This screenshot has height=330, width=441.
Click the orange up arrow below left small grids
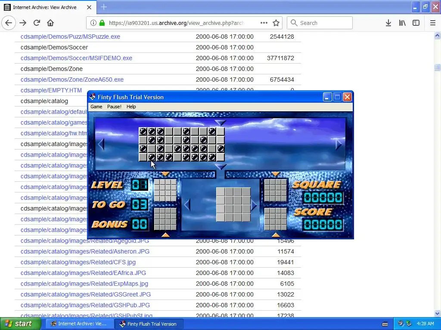[165, 235]
